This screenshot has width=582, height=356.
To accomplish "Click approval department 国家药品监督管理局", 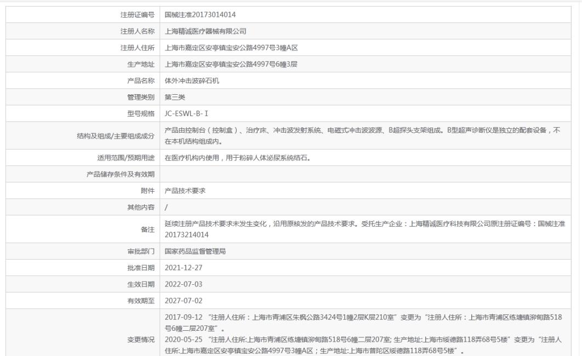I will point(195,251).
